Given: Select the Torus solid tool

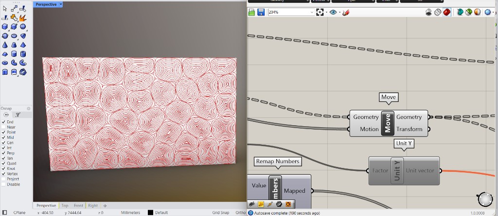Looking at the screenshot, I should click(5, 63).
